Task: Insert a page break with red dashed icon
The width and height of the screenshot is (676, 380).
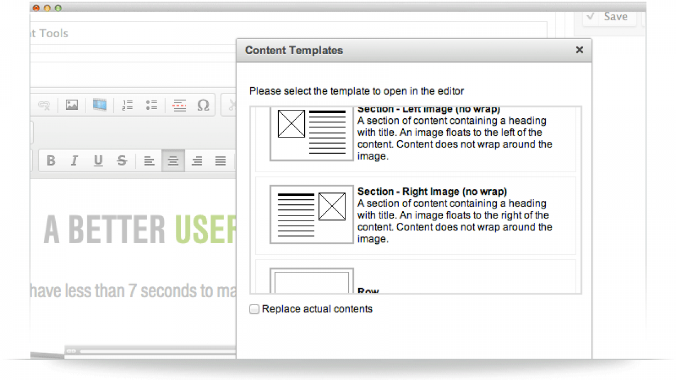Action: (179, 105)
